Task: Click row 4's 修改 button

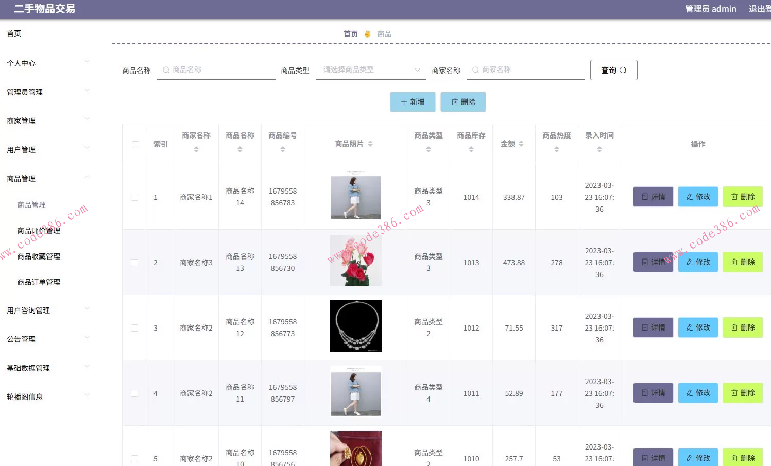Action: pos(698,392)
